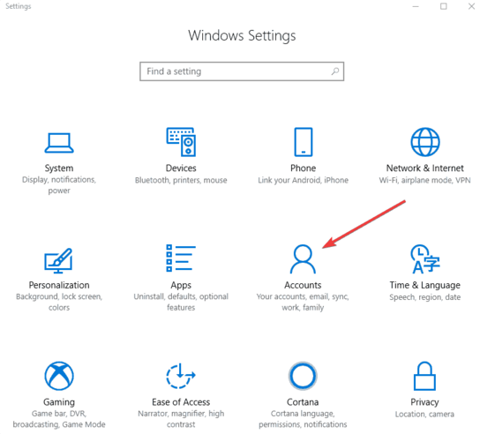Screen dimensions: 480x434
Task: Click in the Find a setting field
Action: (x=242, y=71)
